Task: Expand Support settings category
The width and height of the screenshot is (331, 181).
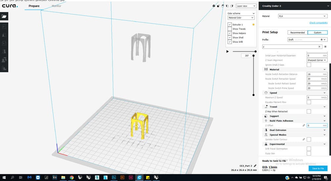Action: pos(295,116)
